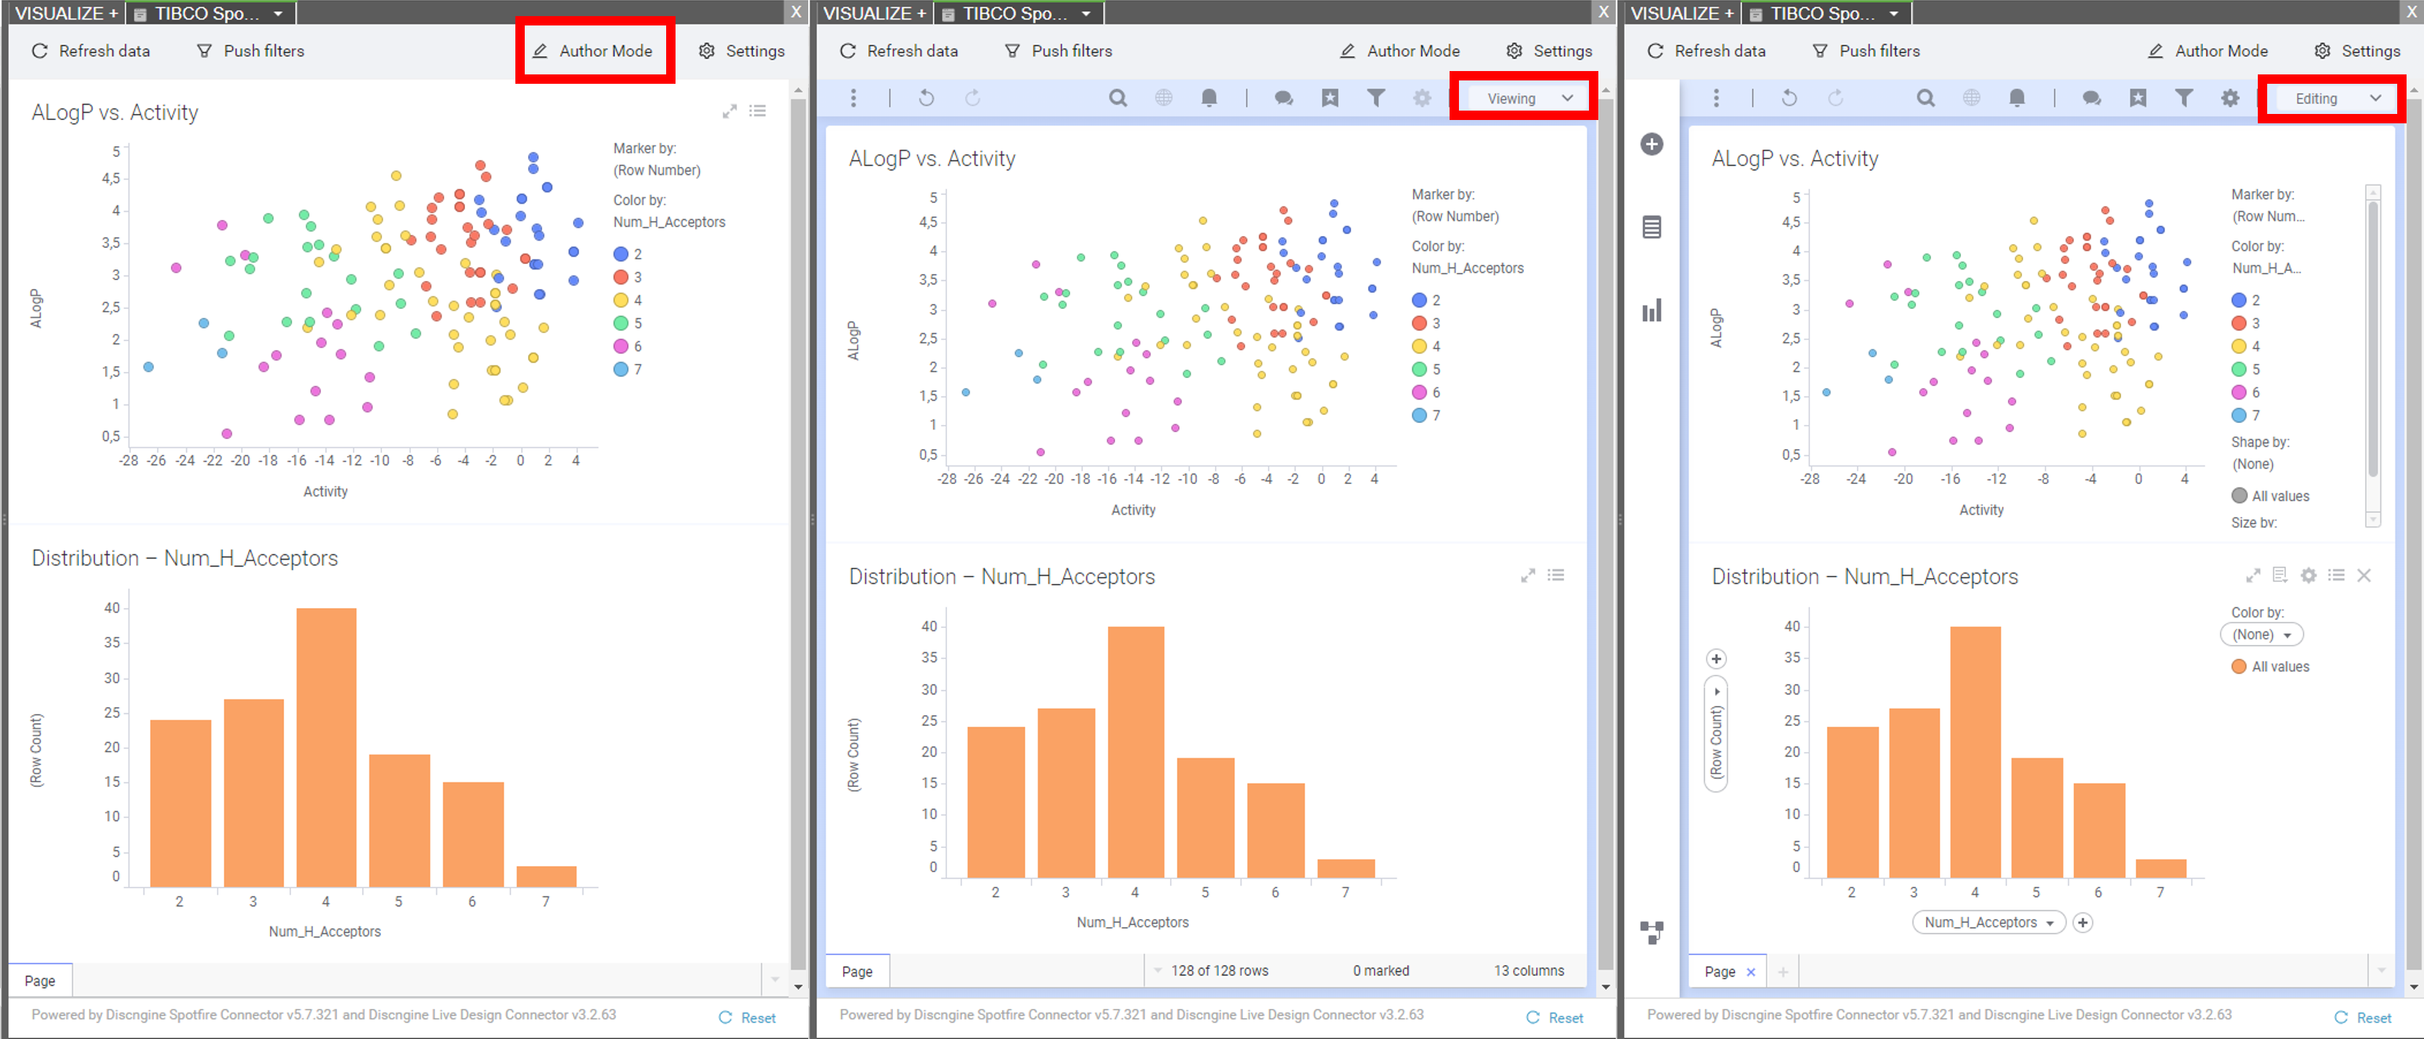Image resolution: width=2424 pixels, height=1039 pixels.
Task: Open notifications bell in the Editing toolbar
Action: [2017, 98]
